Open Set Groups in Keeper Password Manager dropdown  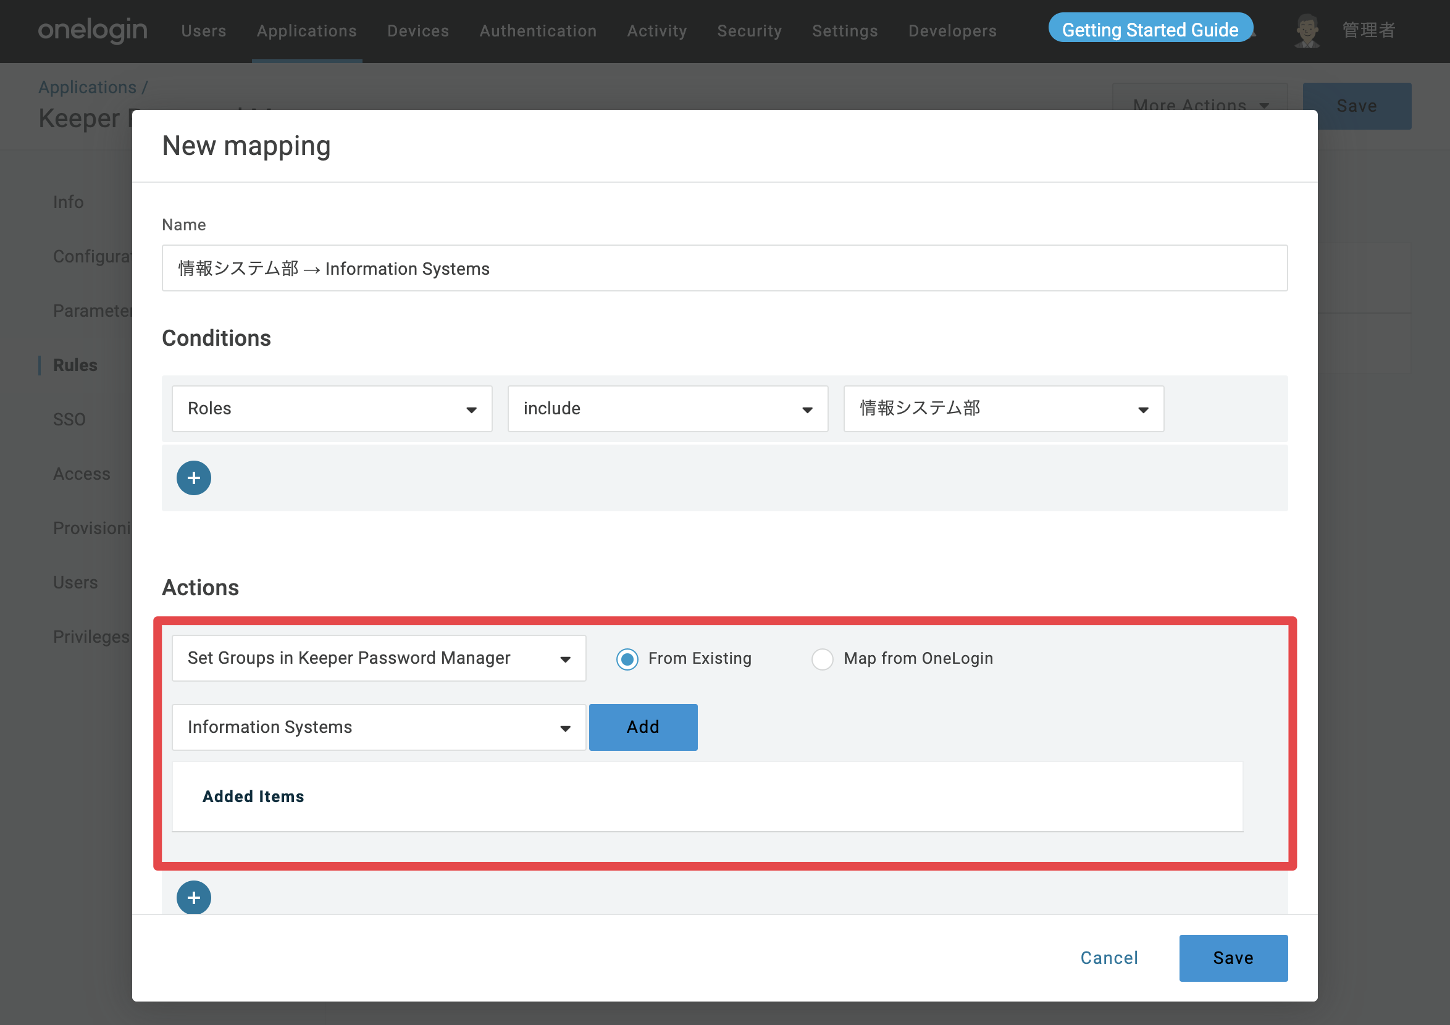click(x=379, y=658)
